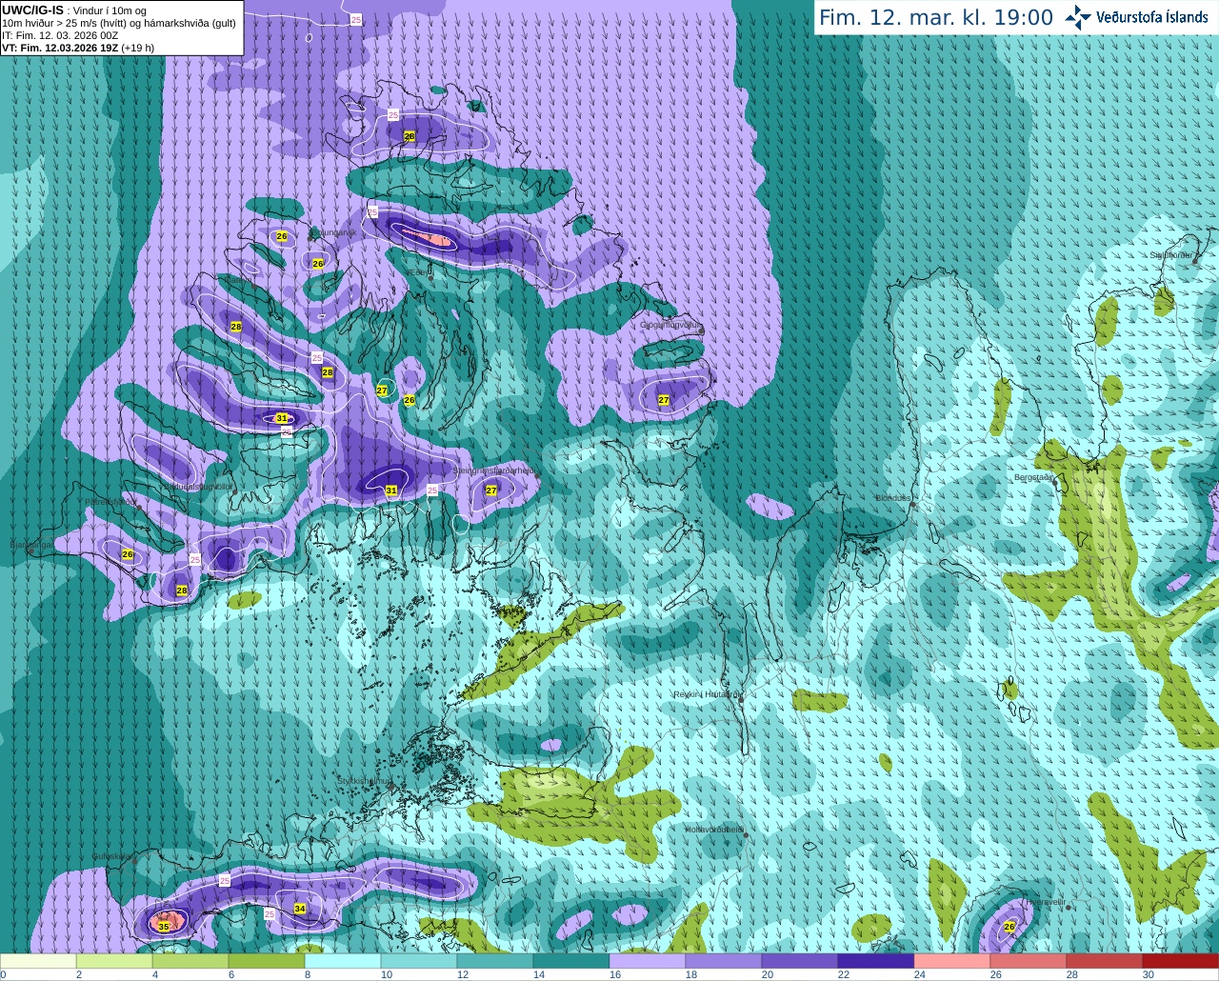Click the legend value '12'
1219x981 pixels.
click(463, 974)
